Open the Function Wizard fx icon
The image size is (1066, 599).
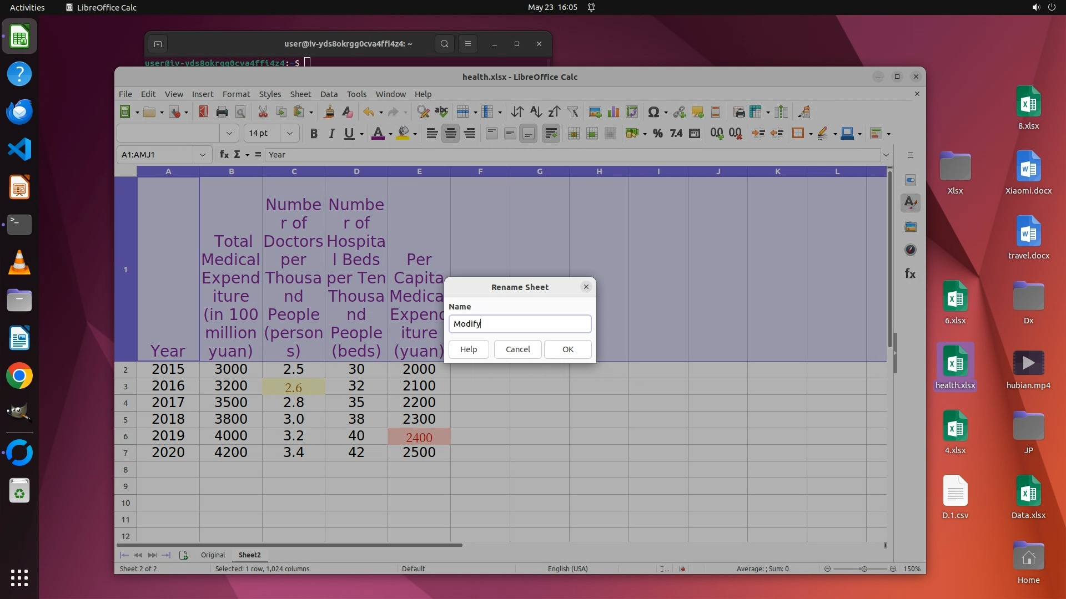click(x=224, y=154)
